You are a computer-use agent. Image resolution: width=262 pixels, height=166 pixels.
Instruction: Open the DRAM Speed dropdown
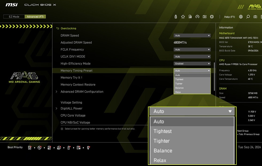pyautogui.click(x=192, y=36)
